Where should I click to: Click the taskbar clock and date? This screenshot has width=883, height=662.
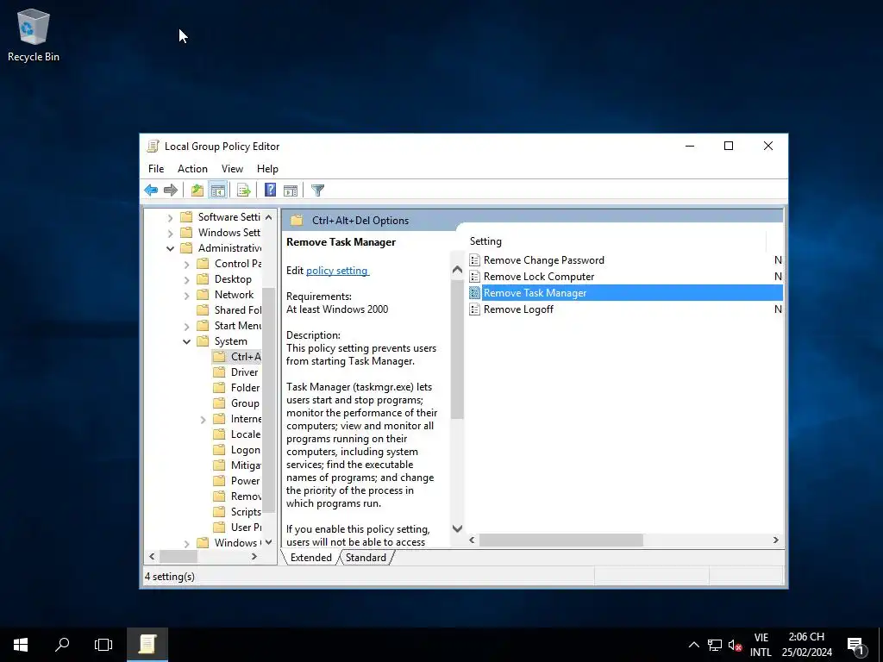(x=806, y=645)
